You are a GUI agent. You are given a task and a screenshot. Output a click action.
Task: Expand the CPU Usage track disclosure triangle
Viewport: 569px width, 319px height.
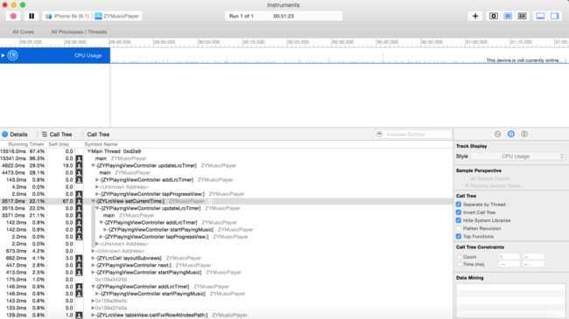click(3, 55)
